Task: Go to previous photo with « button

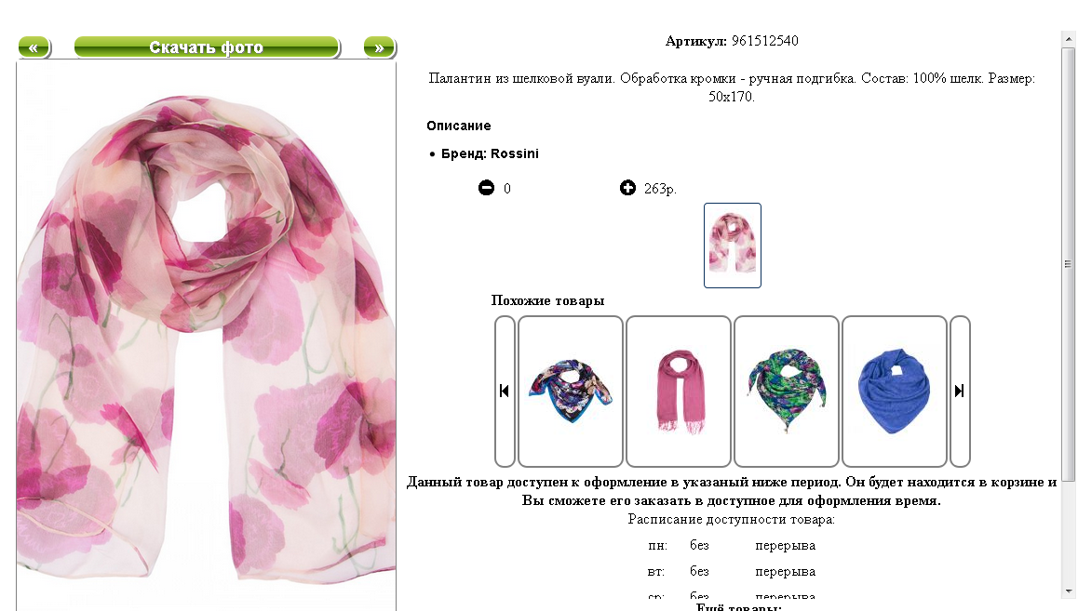Action: pos(34,47)
